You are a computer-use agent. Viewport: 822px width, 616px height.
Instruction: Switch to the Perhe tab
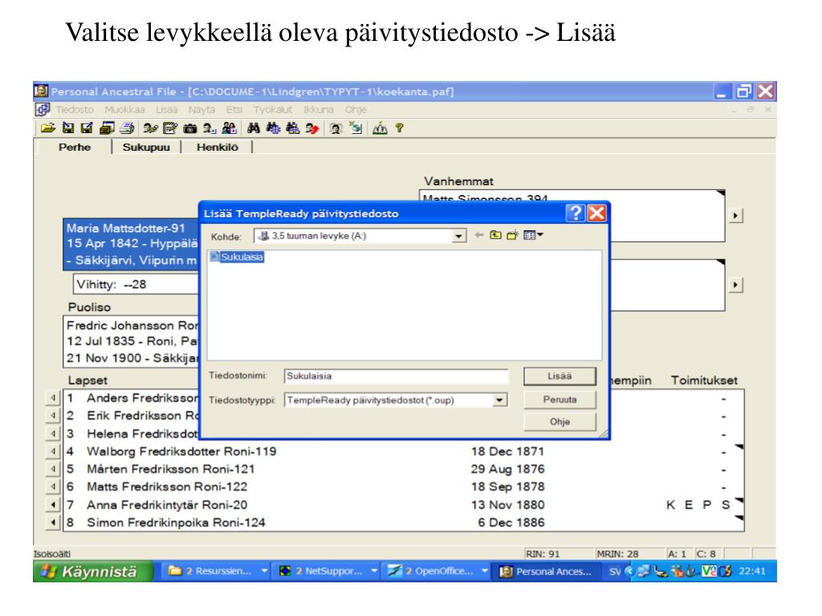75,148
